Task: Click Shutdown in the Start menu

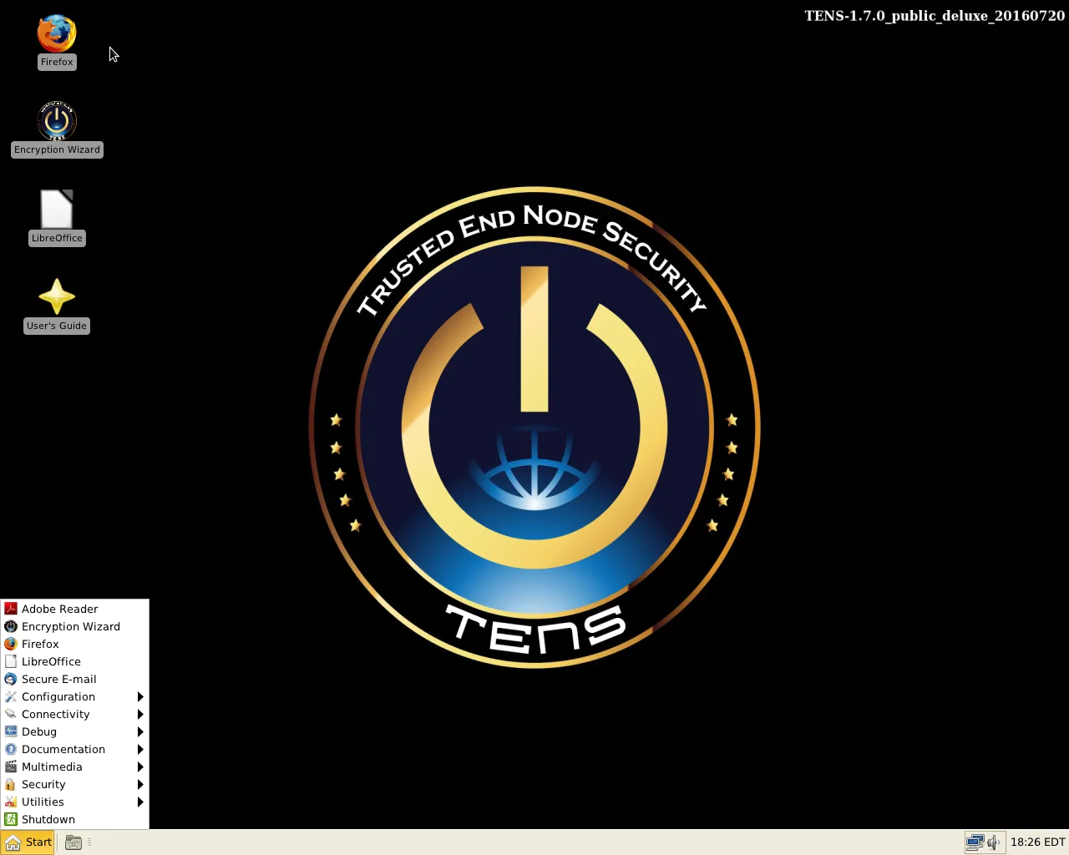Action: tap(48, 819)
